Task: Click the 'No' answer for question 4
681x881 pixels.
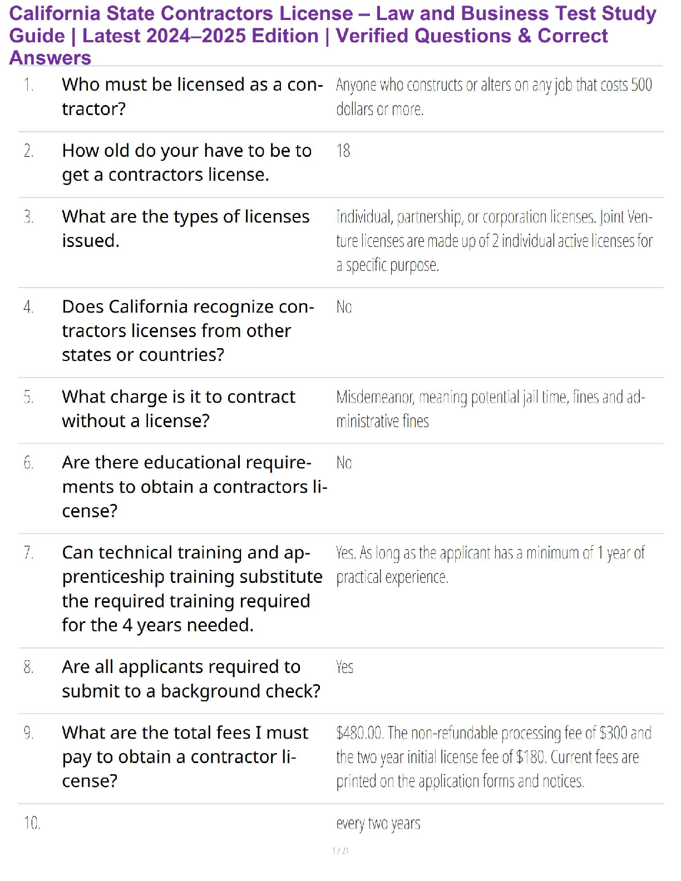Action: point(344,307)
